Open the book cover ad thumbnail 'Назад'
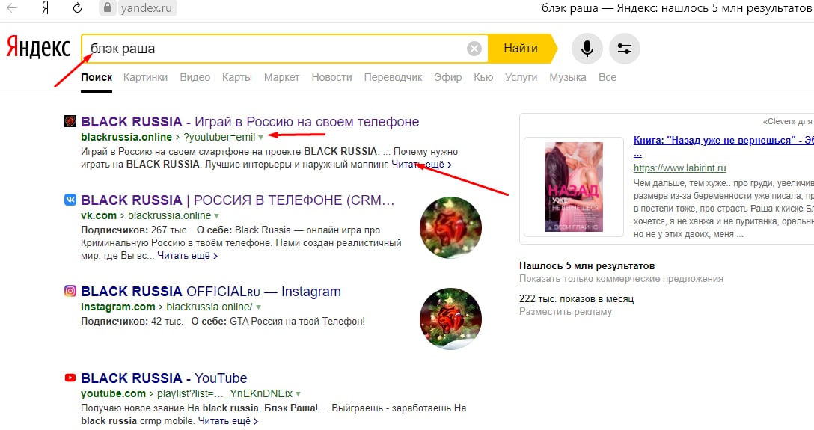This screenshot has height=430, width=814. coord(574,187)
